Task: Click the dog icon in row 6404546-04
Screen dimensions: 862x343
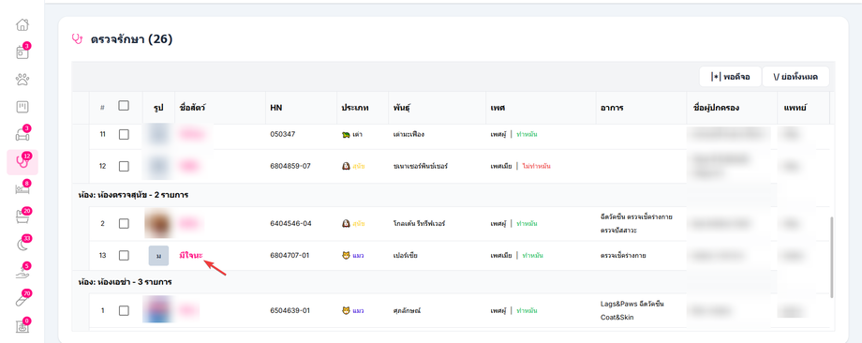Action: point(345,224)
